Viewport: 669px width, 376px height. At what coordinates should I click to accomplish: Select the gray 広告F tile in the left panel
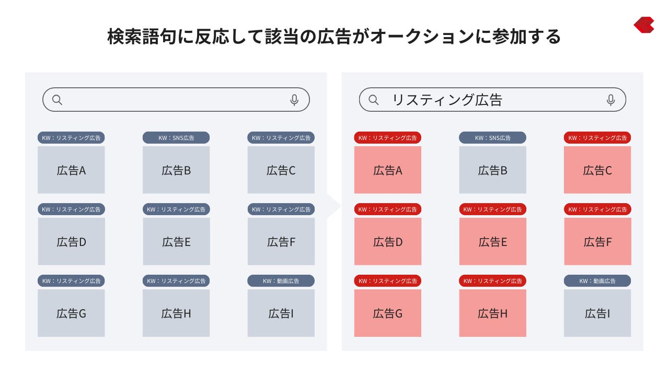pos(281,241)
